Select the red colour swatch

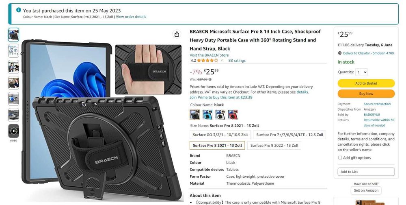pos(233,114)
